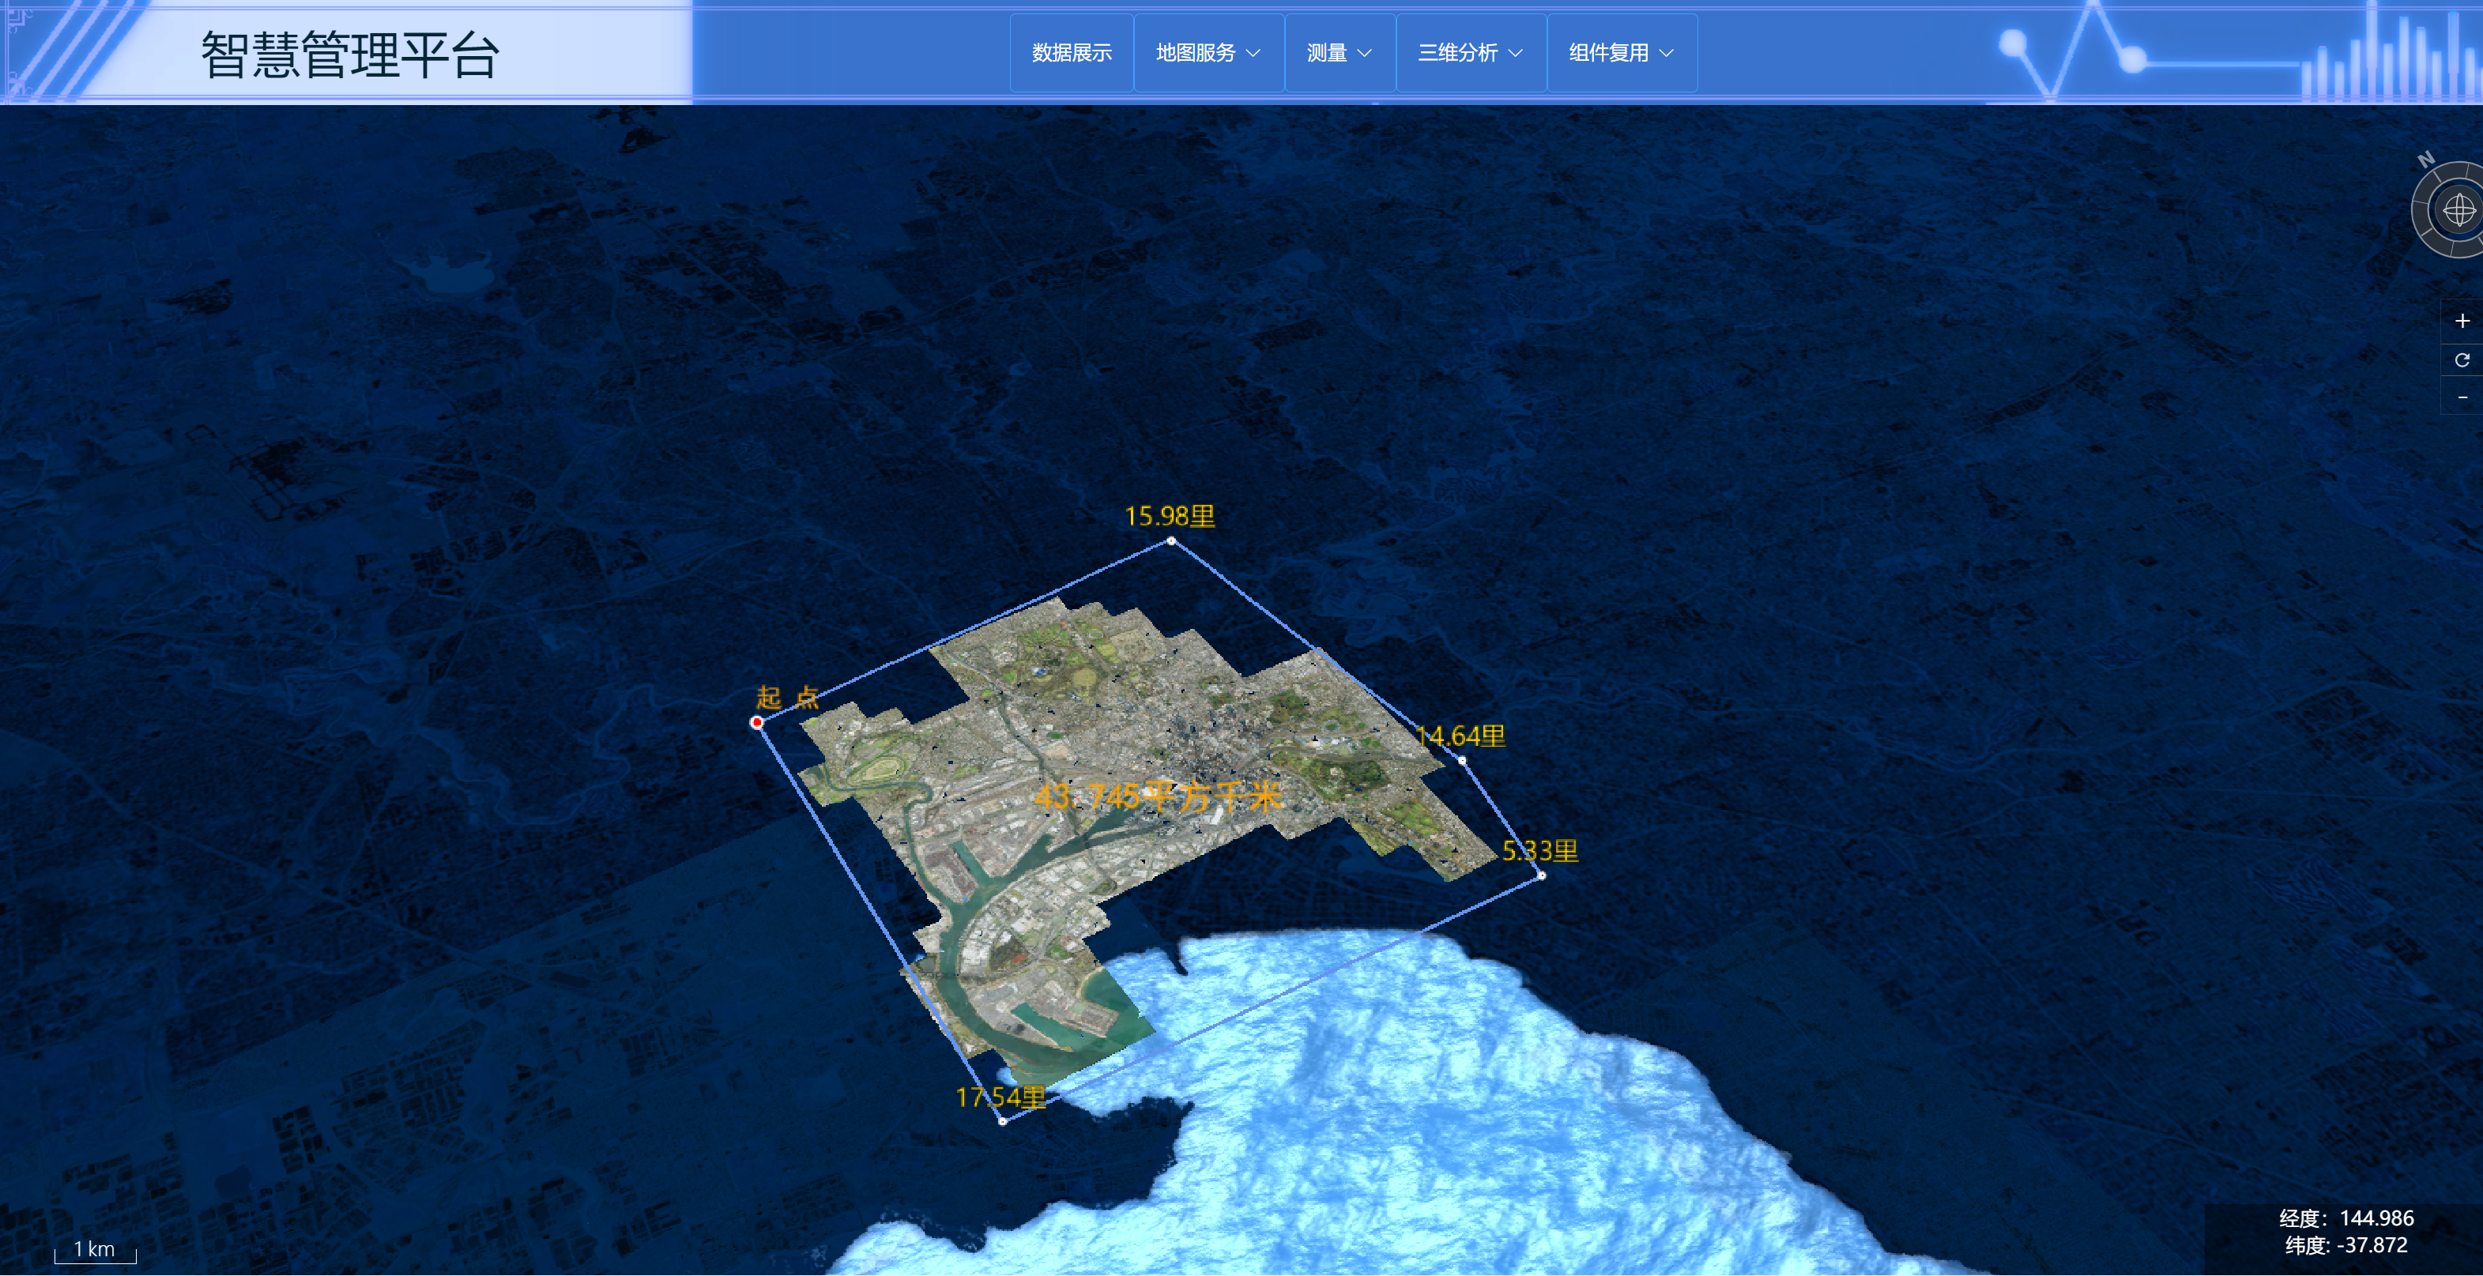Click the vertex point near 14.64里
Screen dimensions: 2483x1276
[x=1462, y=760]
